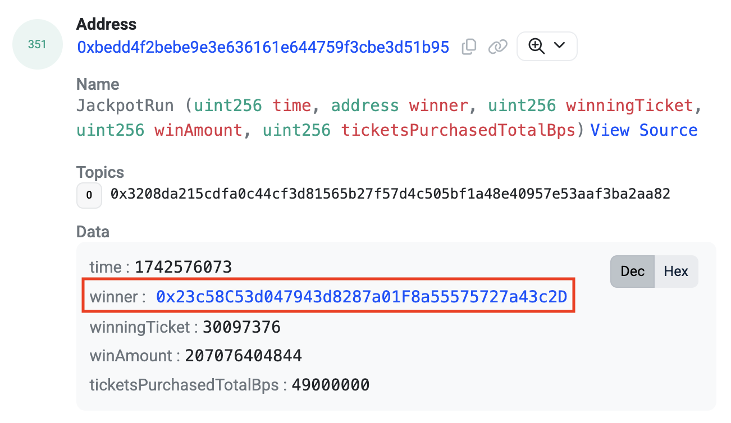Switch data display to Hex

click(x=675, y=272)
